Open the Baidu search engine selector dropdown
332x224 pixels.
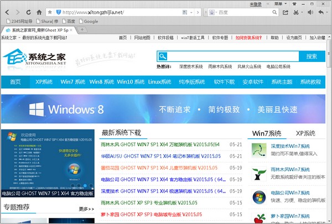coord(213,12)
